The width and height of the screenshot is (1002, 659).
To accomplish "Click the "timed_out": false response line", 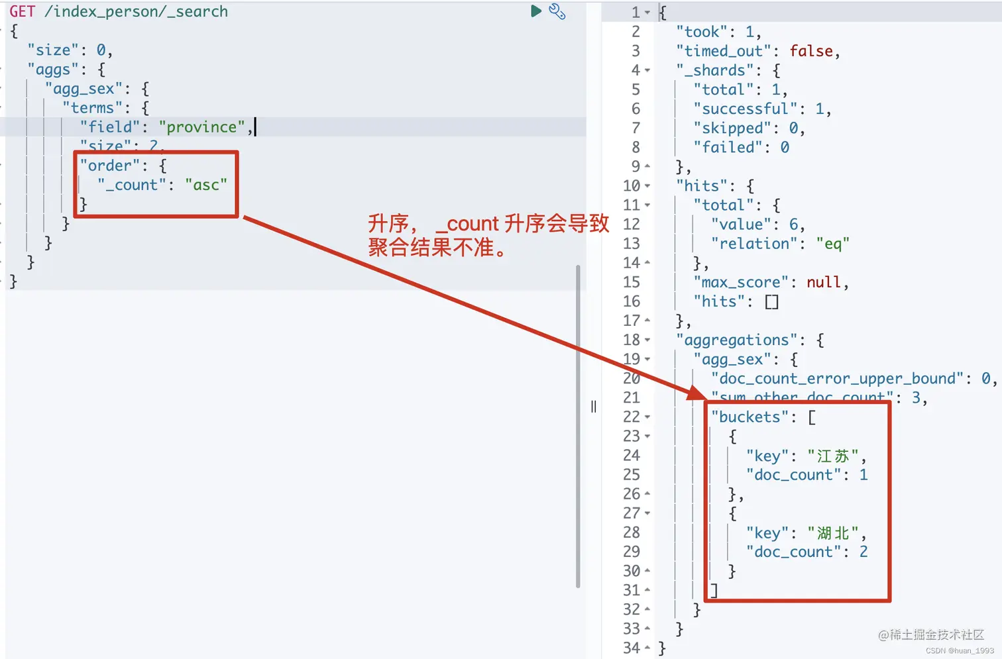I will tap(758, 51).
